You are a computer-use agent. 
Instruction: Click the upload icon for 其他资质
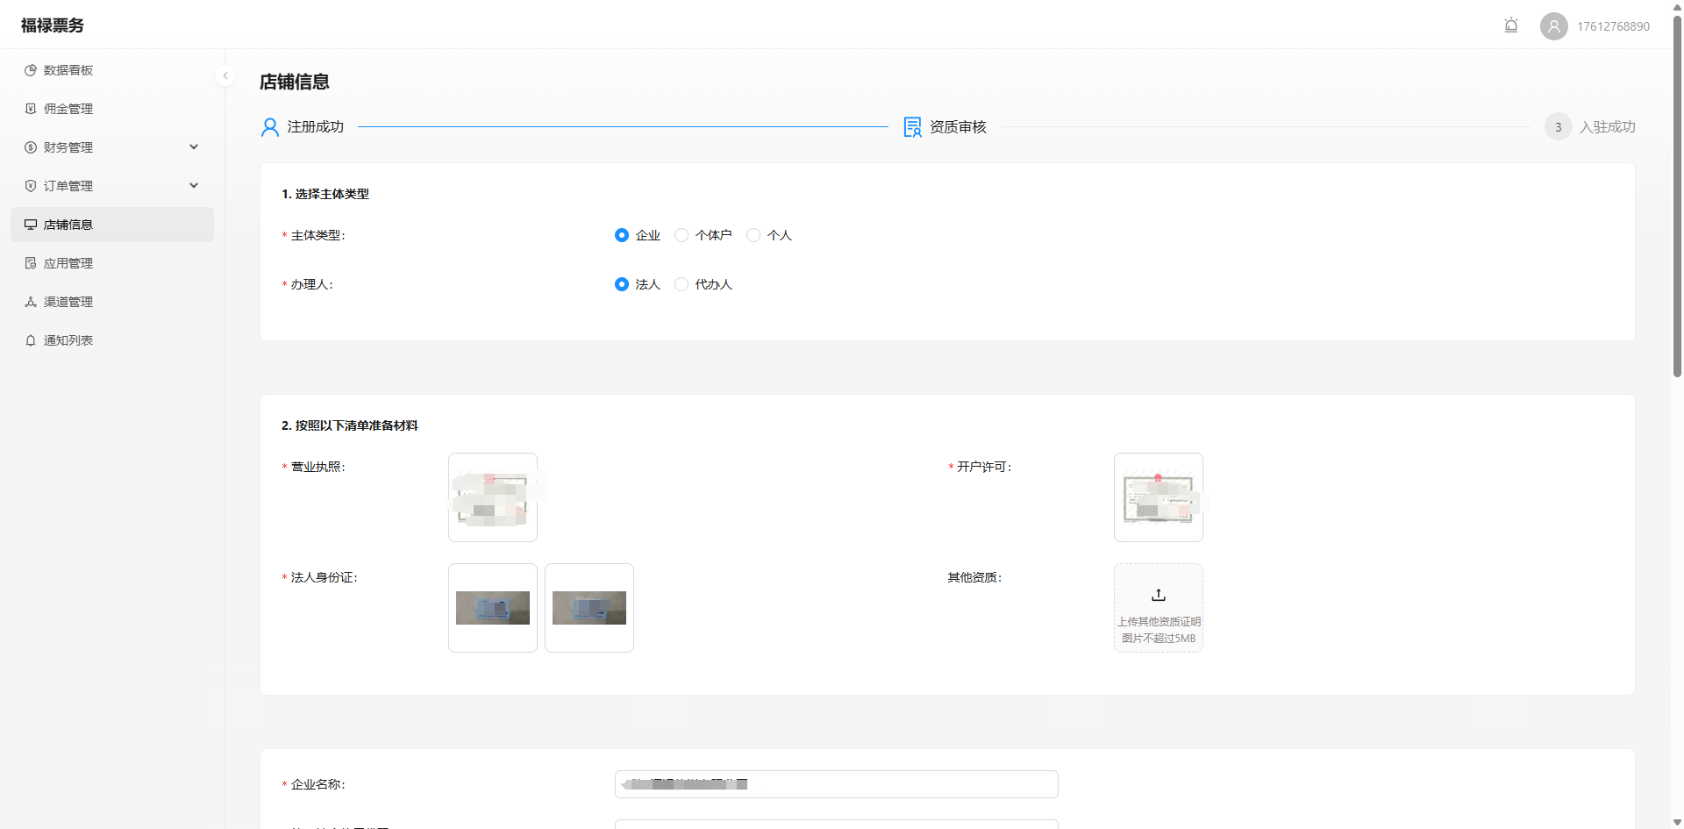pyautogui.click(x=1158, y=596)
